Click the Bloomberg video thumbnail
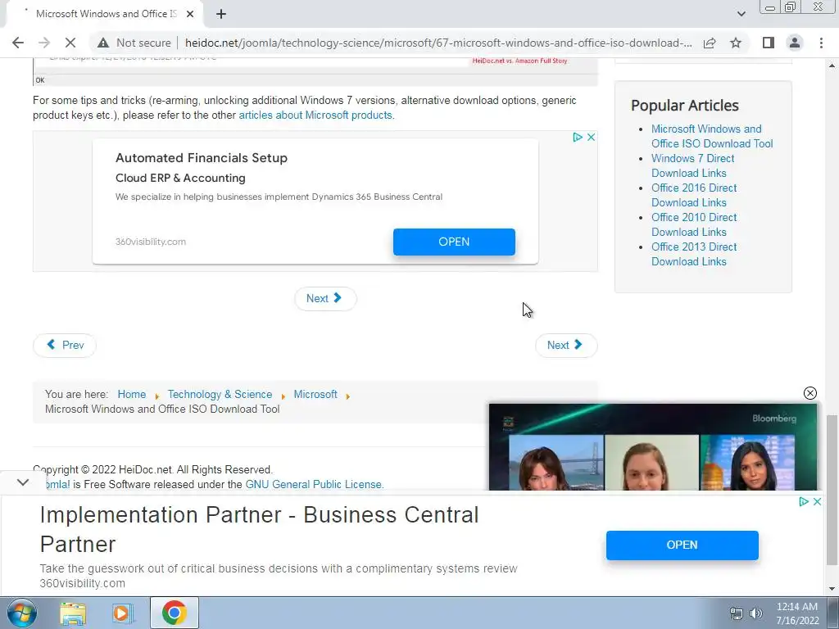This screenshot has height=629, width=839. [653, 447]
